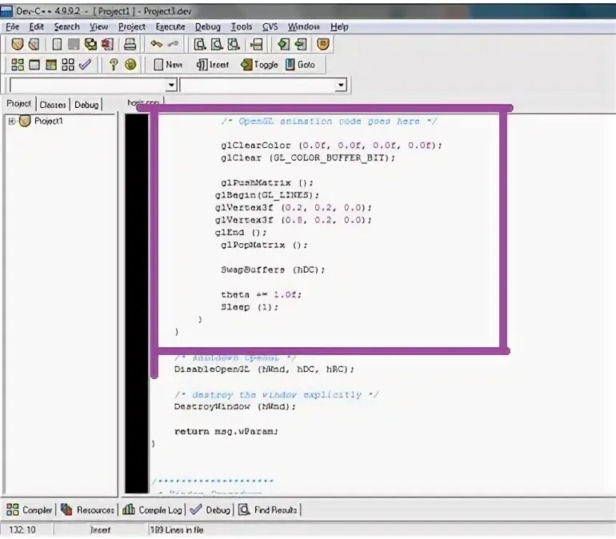Open the Find Results bottom tab
Viewport: 616px width, 539px height.
(x=268, y=509)
